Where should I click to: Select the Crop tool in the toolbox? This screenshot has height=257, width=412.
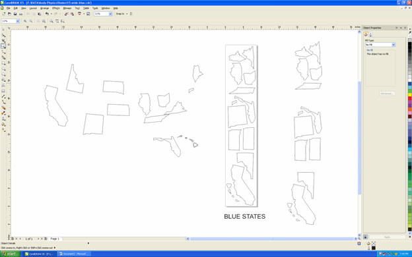pyautogui.click(x=3, y=41)
